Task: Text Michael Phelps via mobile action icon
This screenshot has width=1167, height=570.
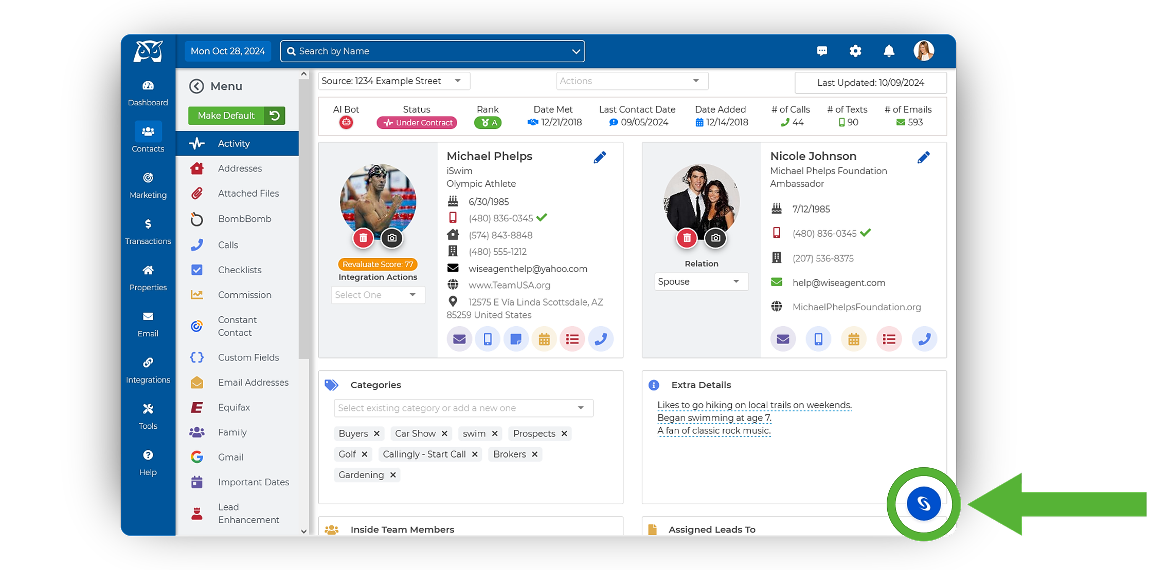Action: (x=488, y=339)
